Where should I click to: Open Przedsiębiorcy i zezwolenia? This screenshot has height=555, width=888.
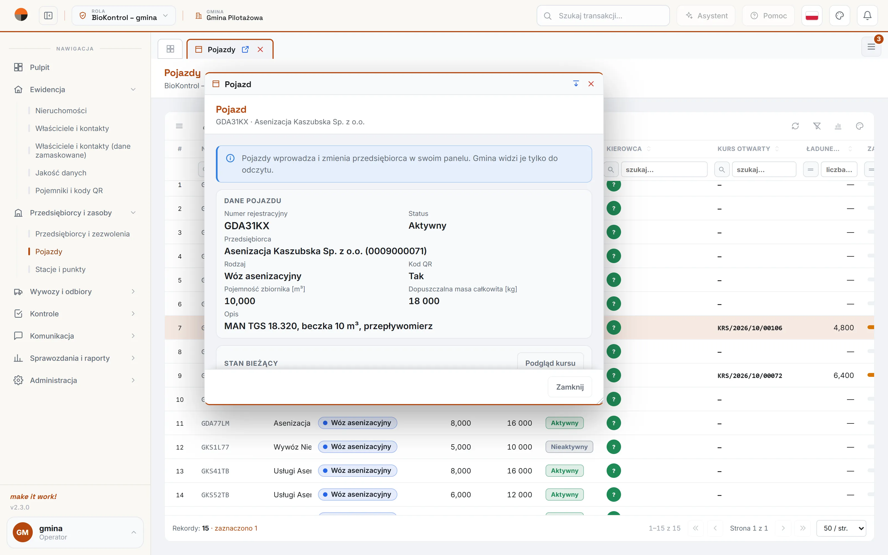click(x=83, y=234)
